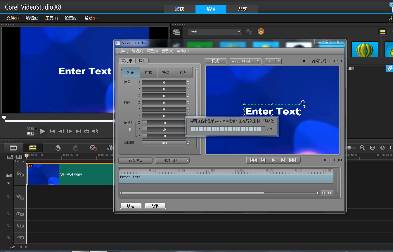
Task: Toggle scale ratio lock in Titler
Action: 130,129
